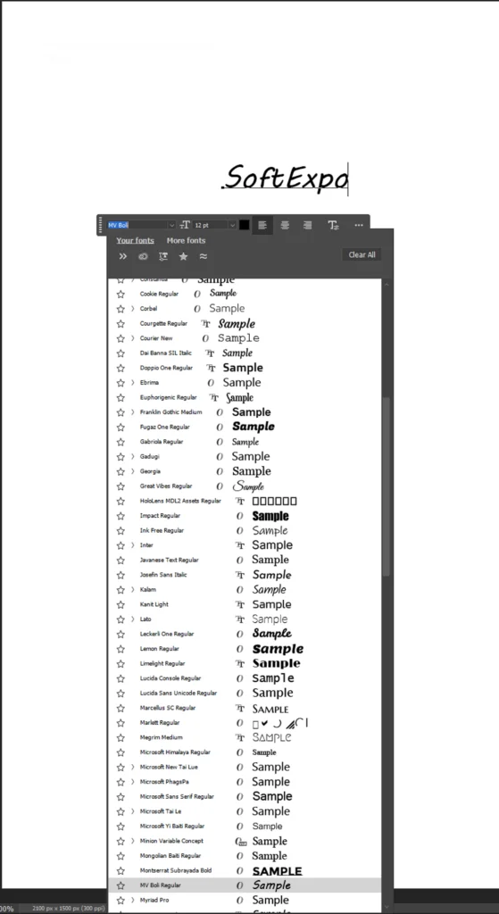Favorite the Megrim Medium font
This screenshot has height=914, width=499.
pos(121,737)
